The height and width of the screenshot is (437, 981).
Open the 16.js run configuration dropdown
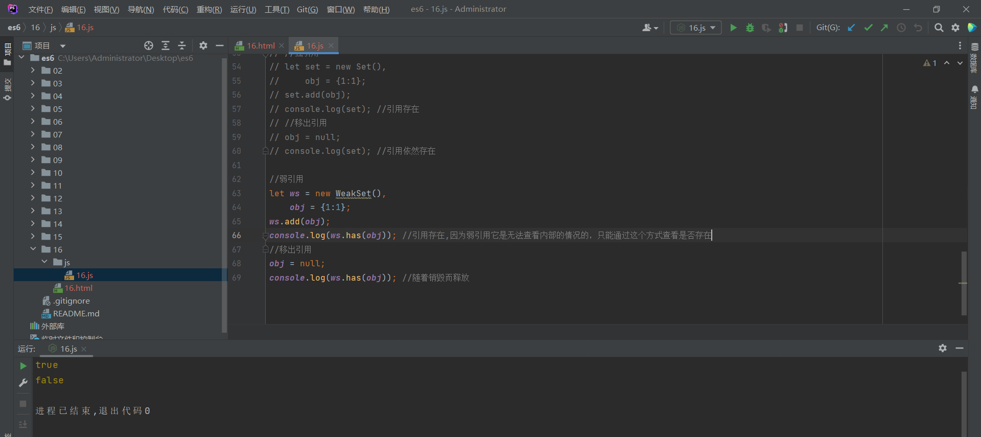[x=696, y=28]
